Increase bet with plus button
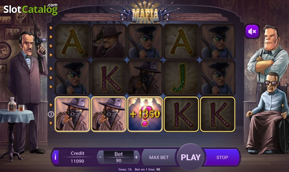Viewport: 289px width, 172px height. point(136,157)
